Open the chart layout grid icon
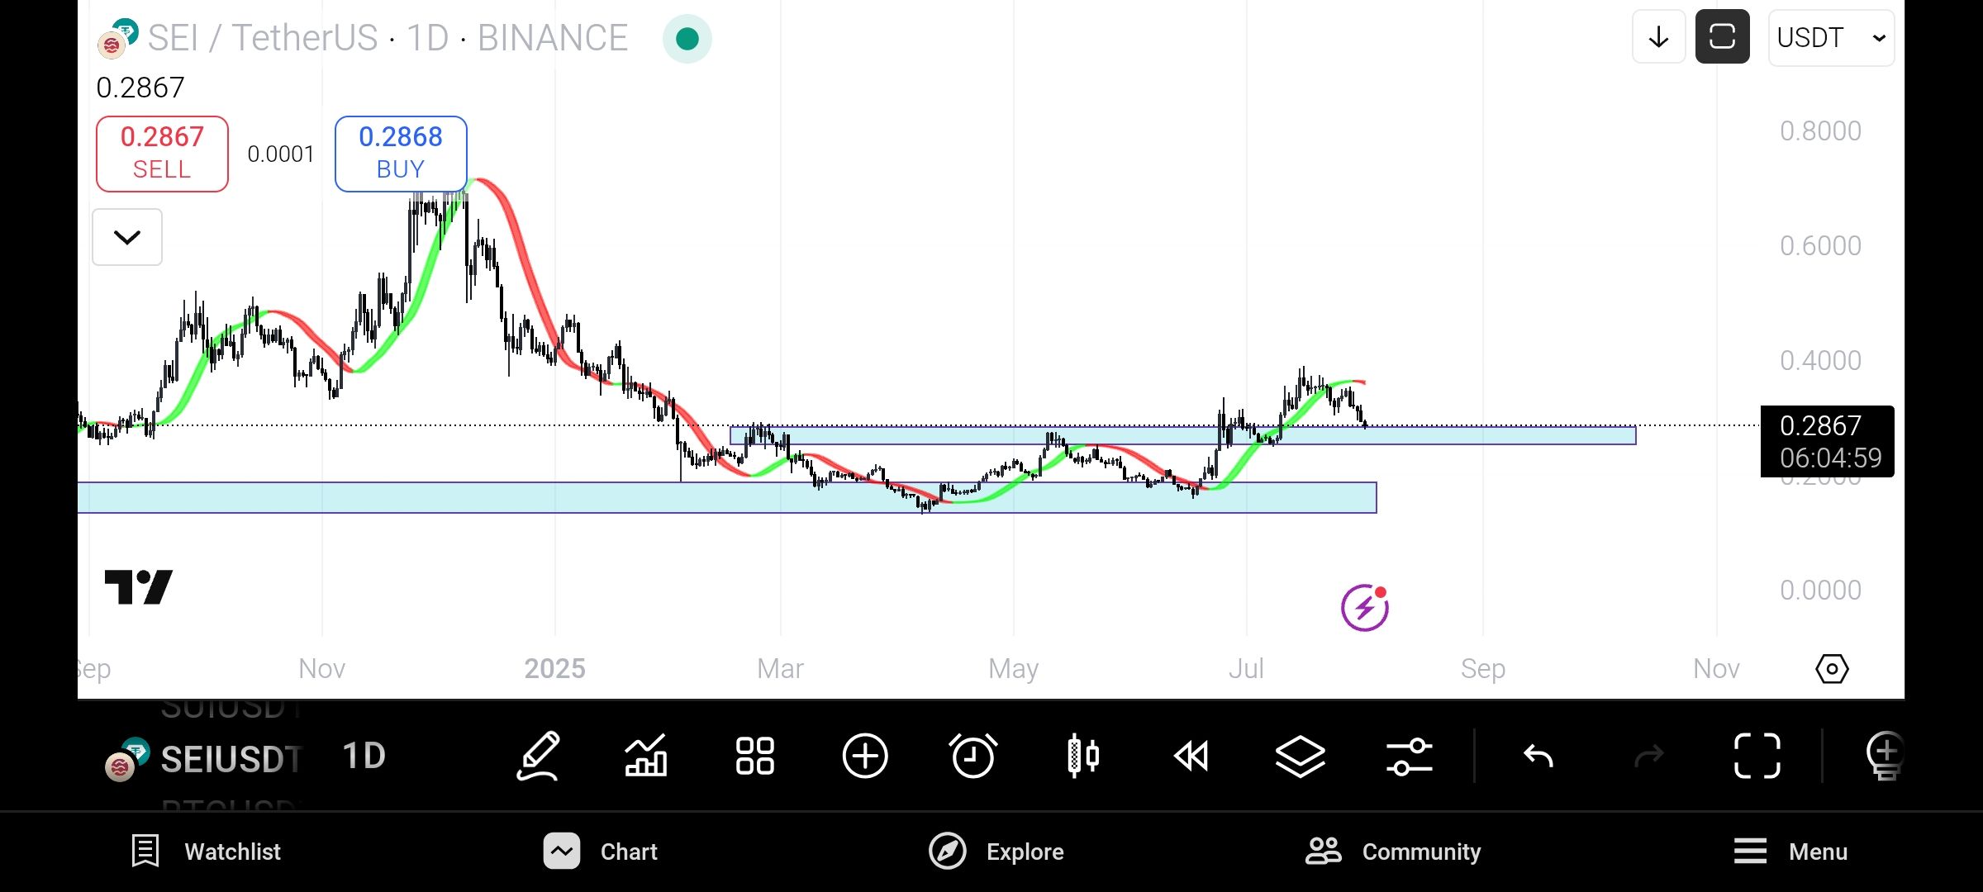This screenshot has height=892, width=1983. tap(755, 756)
